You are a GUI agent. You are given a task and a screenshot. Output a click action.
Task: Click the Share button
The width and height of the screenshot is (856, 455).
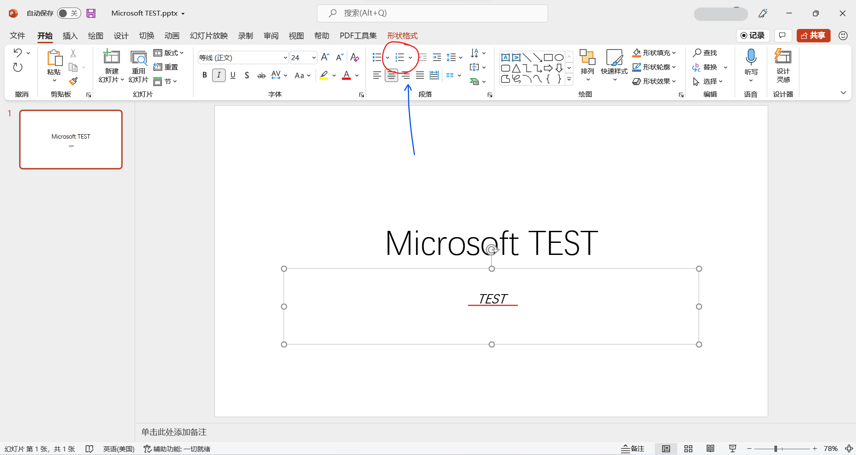point(813,36)
